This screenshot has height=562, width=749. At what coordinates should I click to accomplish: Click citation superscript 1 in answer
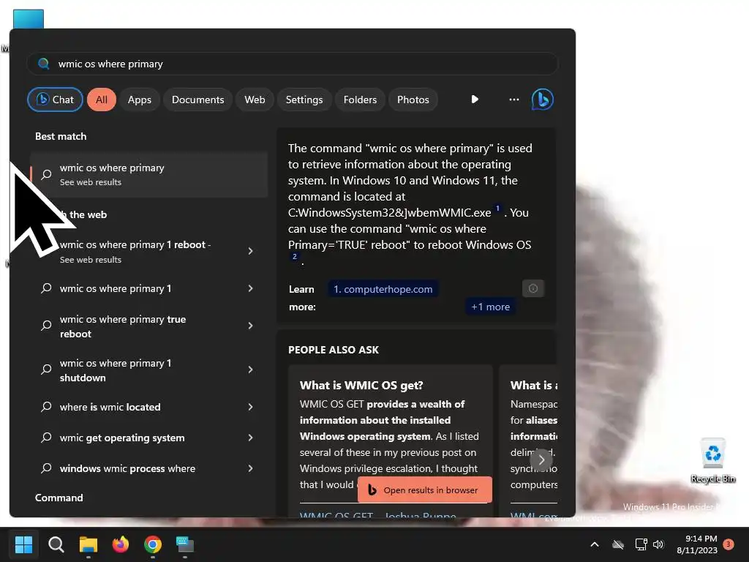click(497, 209)
